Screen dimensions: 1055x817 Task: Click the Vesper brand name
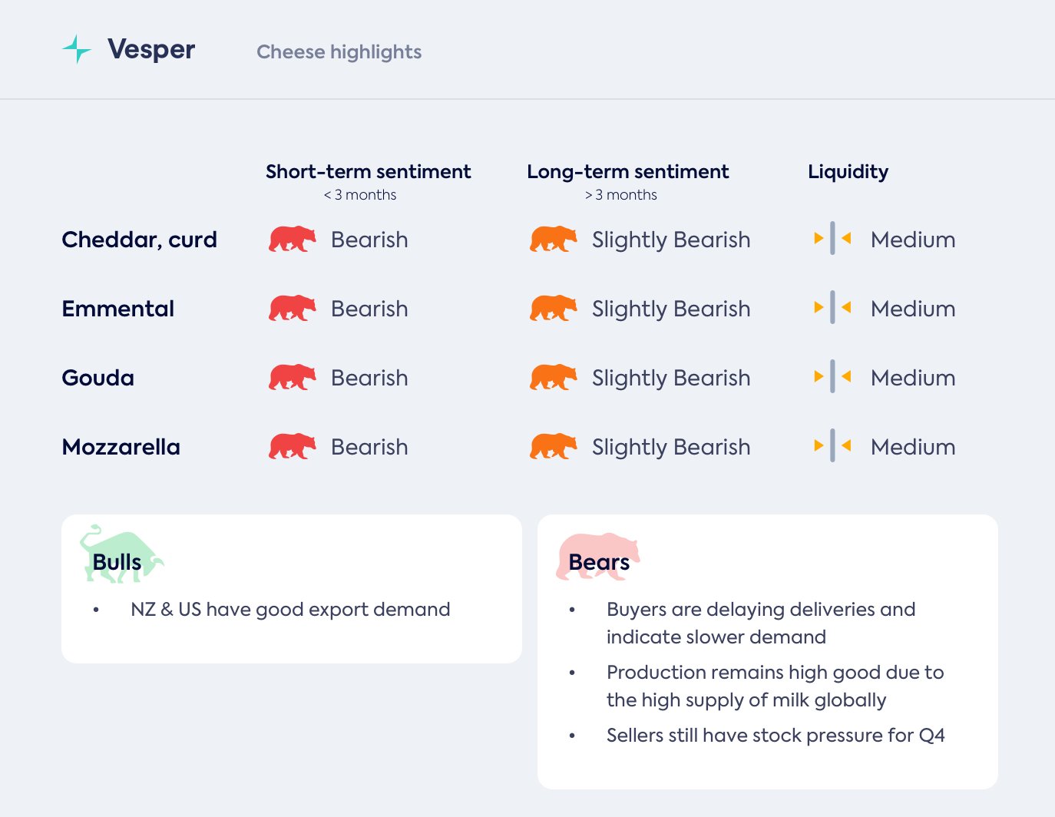click(x=151, y=49)
